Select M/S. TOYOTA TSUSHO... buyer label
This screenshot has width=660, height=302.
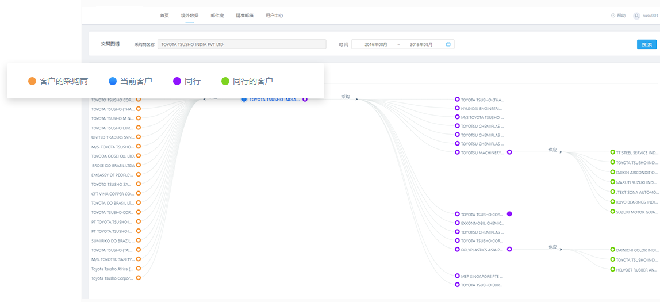pyautogui.click(x=113, y=147)
